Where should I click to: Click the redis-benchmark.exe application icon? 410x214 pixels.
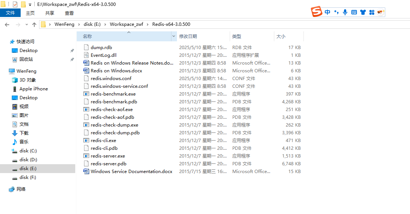86,94
